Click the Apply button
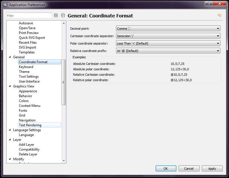229x178 pixels. coord(212,169)
